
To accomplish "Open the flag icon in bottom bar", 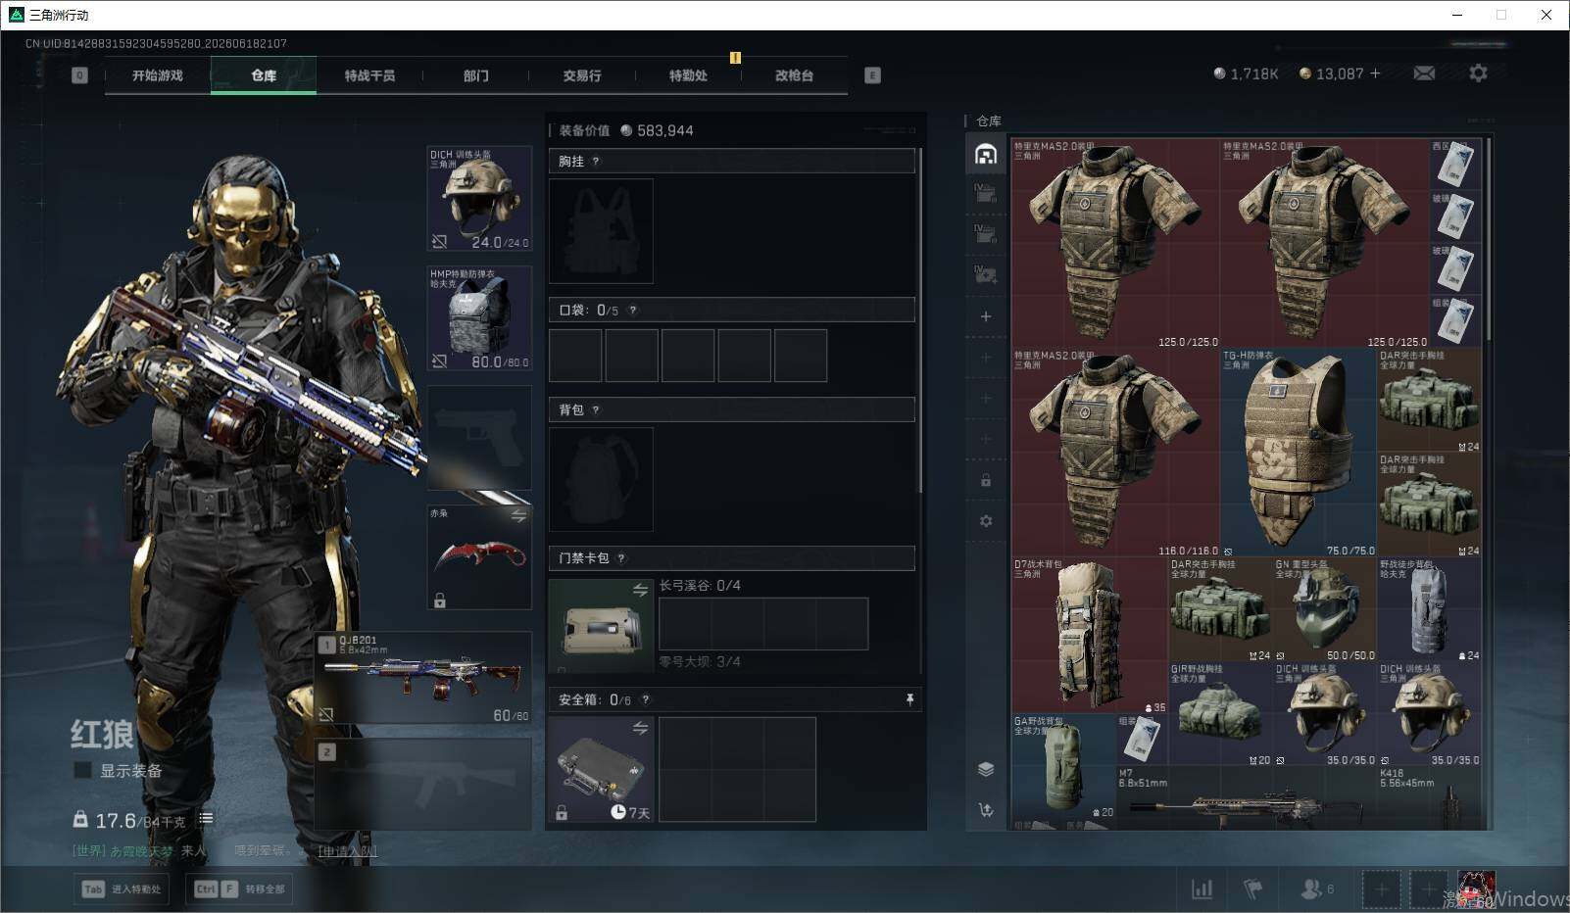I will tap(1252, 889).
